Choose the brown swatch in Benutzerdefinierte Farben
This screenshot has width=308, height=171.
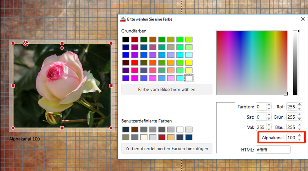pos(135,130)
